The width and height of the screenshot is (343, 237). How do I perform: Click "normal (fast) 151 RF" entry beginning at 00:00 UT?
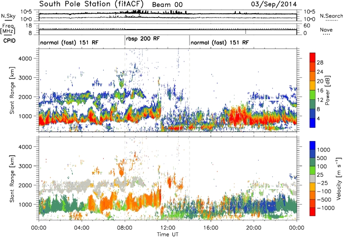point(69,42)
